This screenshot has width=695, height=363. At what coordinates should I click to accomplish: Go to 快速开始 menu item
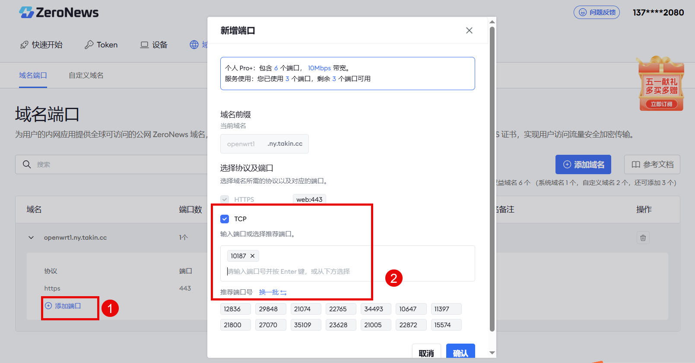(41, 45)
